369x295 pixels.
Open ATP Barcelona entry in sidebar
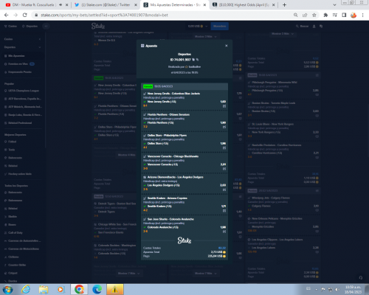(23, 99)
